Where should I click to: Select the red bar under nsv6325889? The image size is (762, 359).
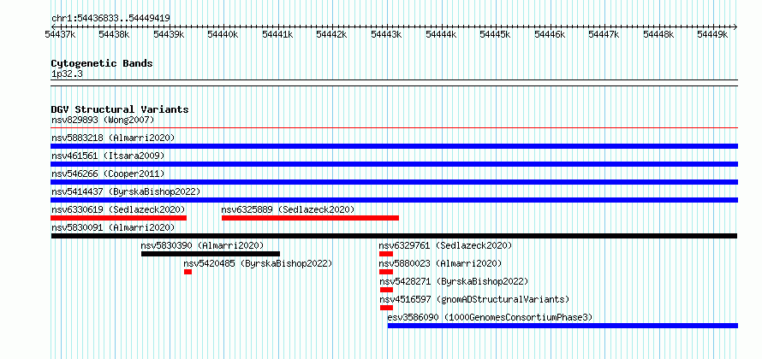pos(310,218)
